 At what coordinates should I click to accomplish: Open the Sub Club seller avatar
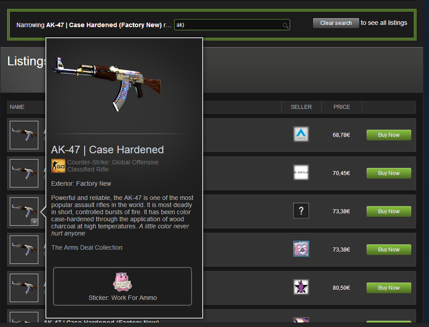pos(301,172)
